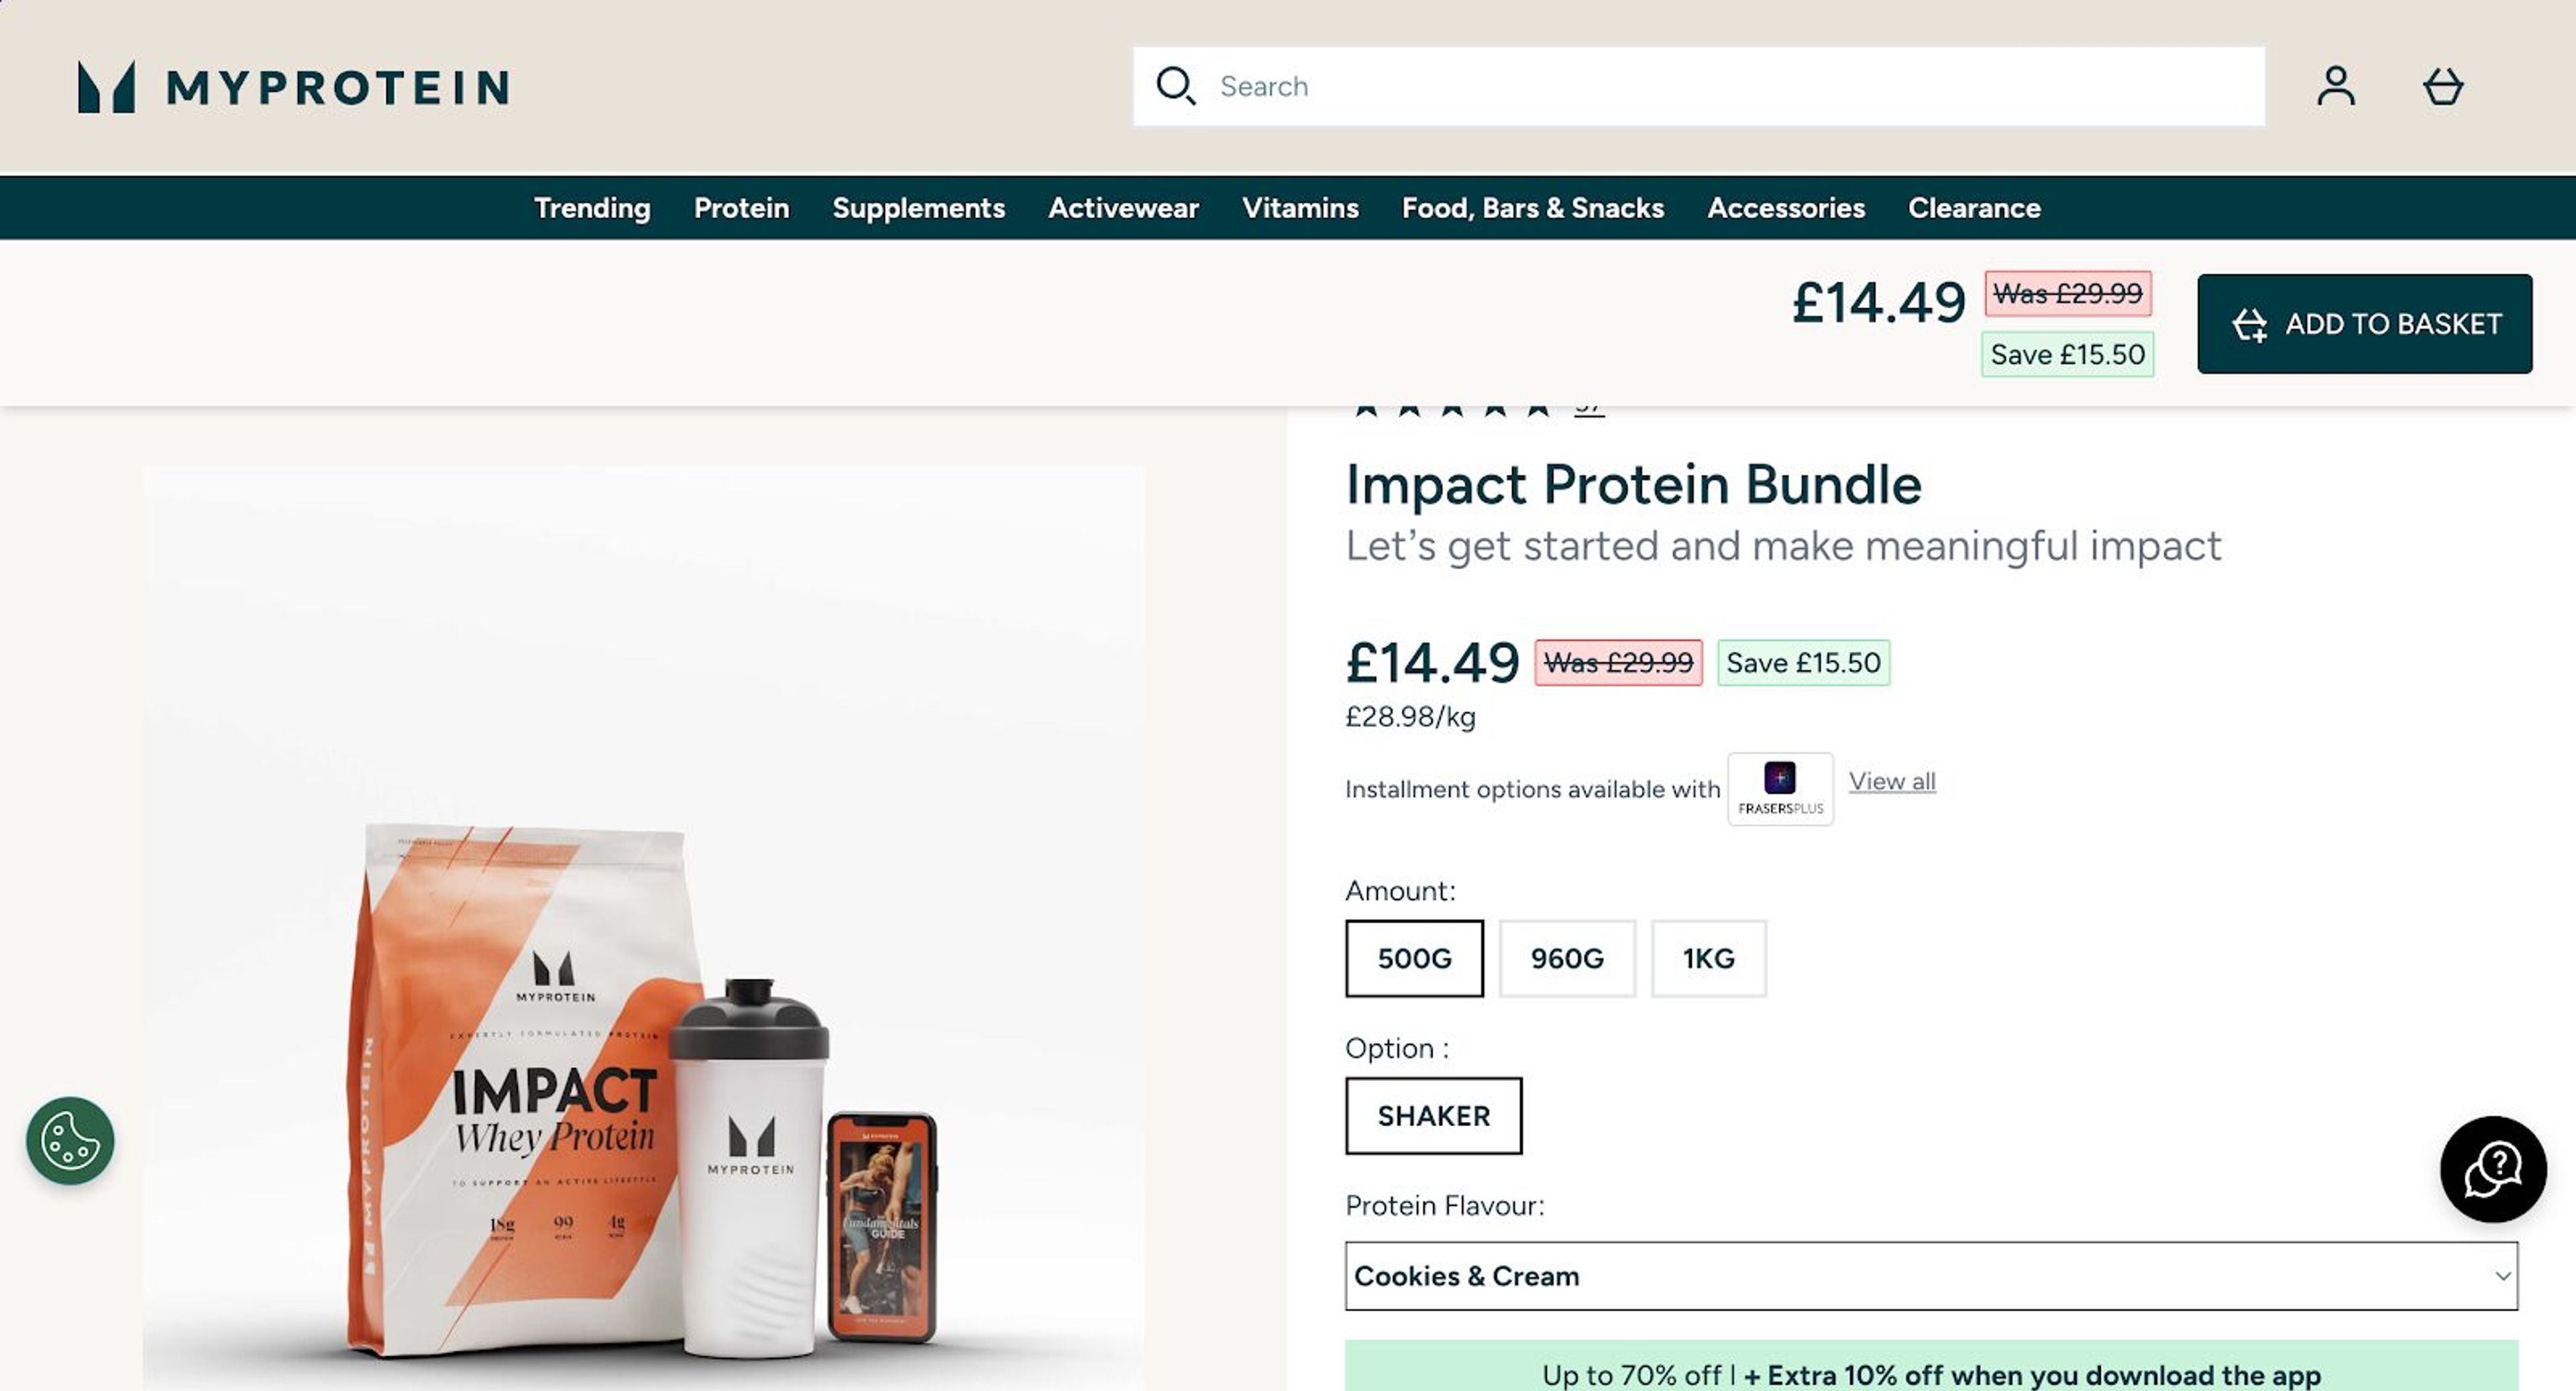Open the account profile icon
The image size is (2576, 1391).
[x=2337, y=86]
